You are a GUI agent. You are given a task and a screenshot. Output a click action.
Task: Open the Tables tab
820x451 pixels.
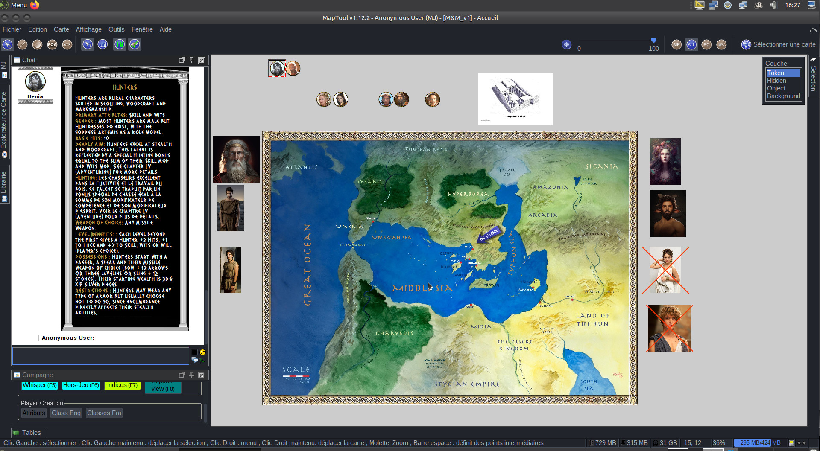click(29, 433)
